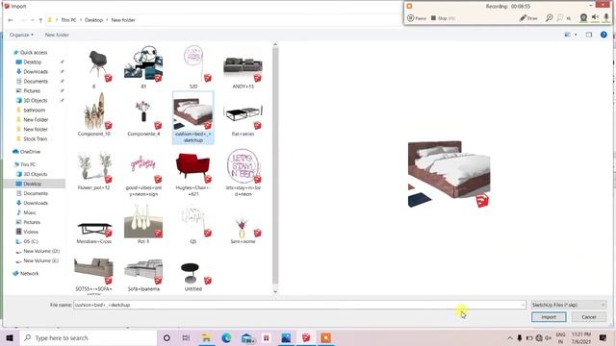Stop the screen recording

(x=443, y=18)
